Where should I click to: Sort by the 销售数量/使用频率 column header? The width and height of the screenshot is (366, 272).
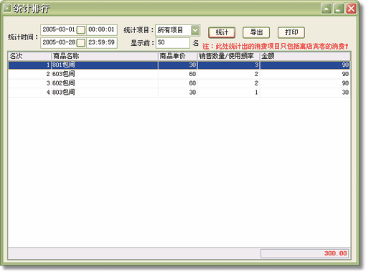tap(229, 56)
